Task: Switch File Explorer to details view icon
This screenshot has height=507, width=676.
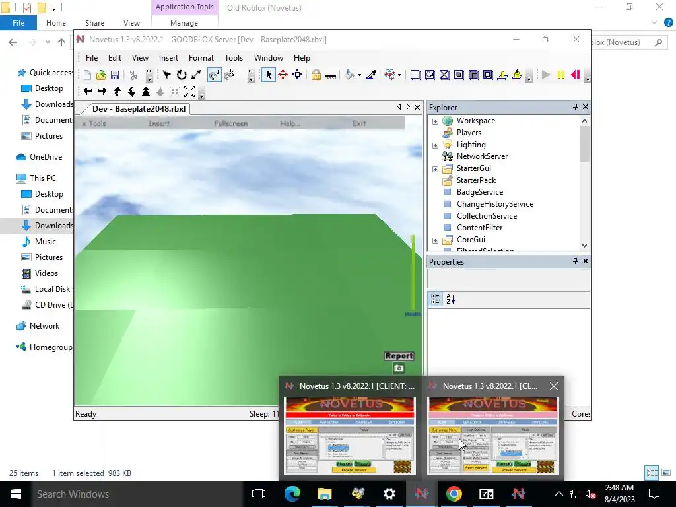Action: 652,473
